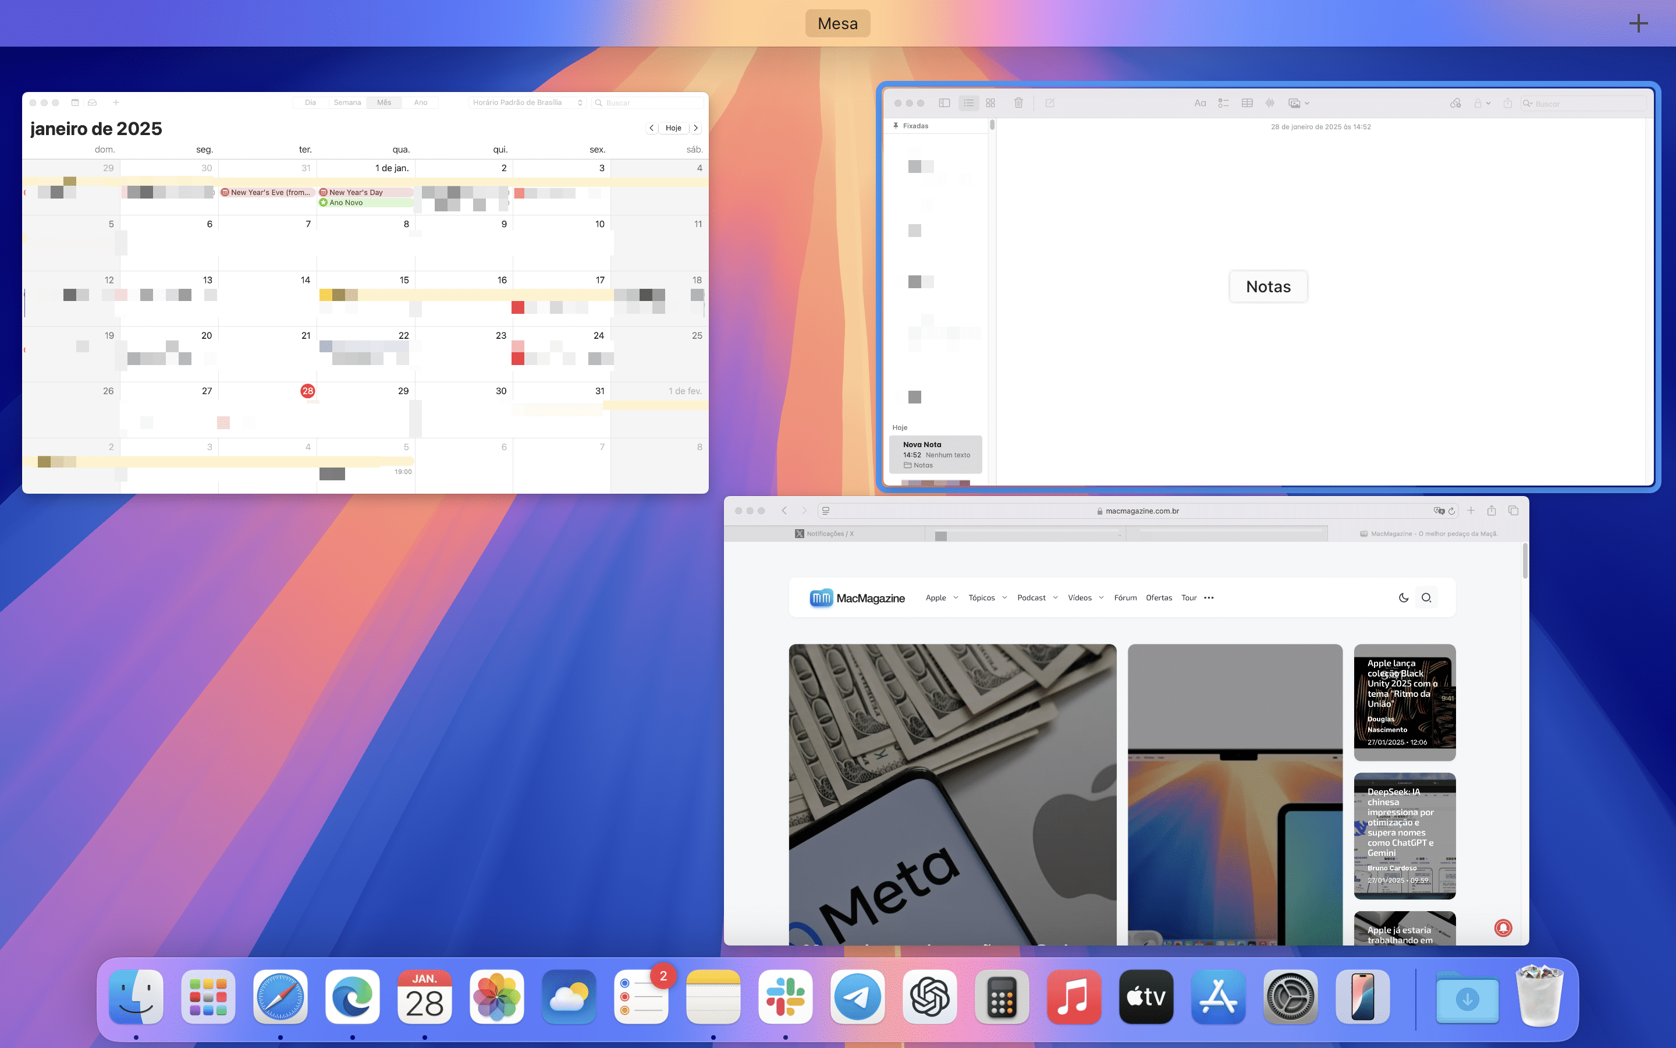Add a link with Notes link icon
Image resolution: width=1676 pixels, height=1048 pixels.
pyautogui.click(x=1456, y=103)
